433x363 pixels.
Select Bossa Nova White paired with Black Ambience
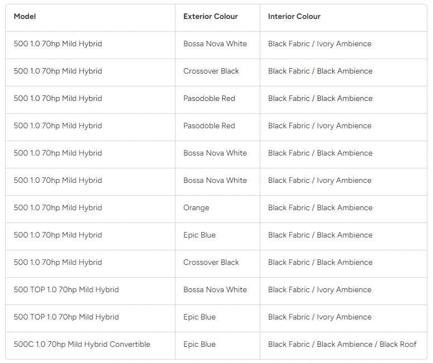click(x=215, y=153)
